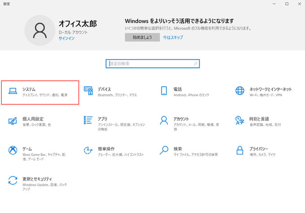Open the プライバシー title text
The image size is (305, 213).
259,149
